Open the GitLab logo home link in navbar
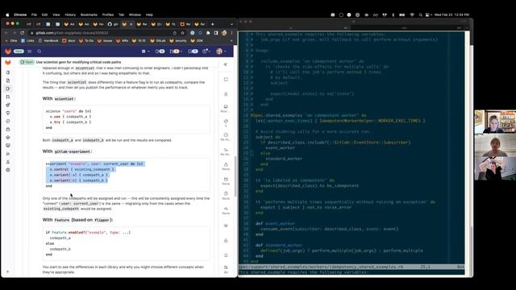This screenshot has width=516, height=290. [x=8, y=52]
